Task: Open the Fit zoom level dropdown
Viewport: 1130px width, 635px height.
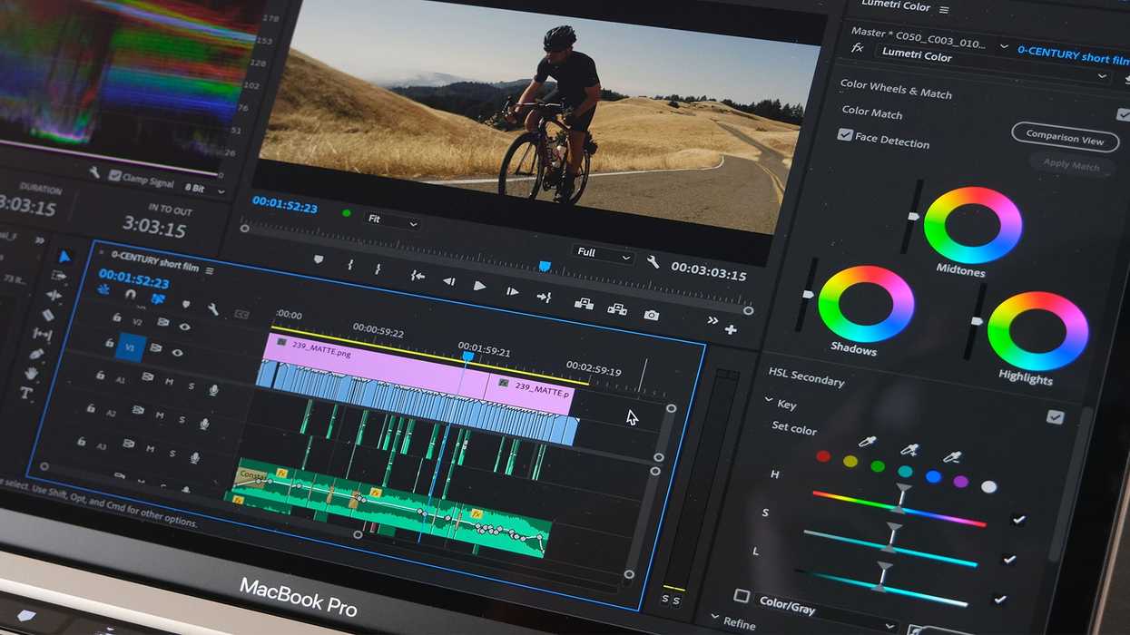Action: 392,220
